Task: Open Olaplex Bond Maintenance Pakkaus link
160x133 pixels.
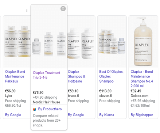Action: tap(15, 76)
